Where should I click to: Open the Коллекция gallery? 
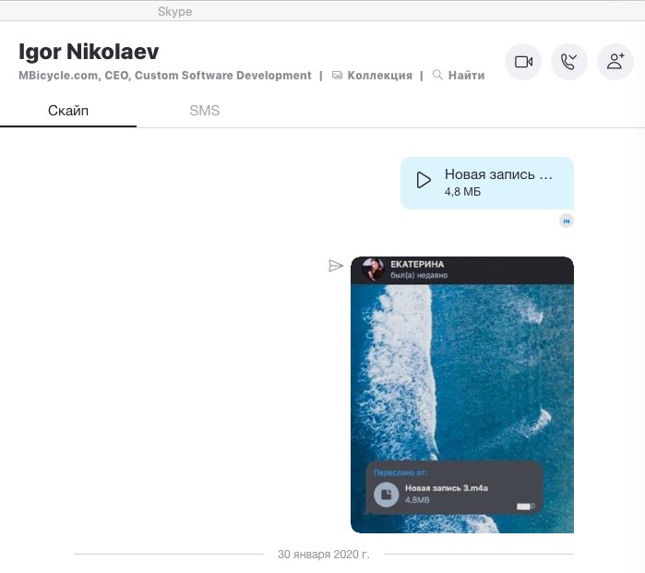(373, 76)
